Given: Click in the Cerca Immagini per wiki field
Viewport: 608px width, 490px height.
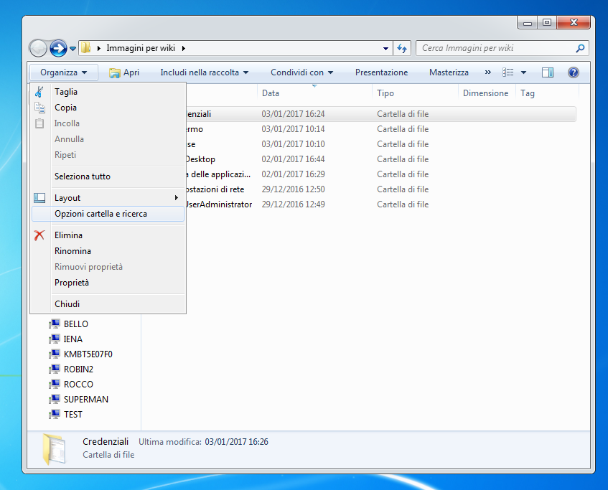Looking at the screenshot, I should tap(495, 48).
